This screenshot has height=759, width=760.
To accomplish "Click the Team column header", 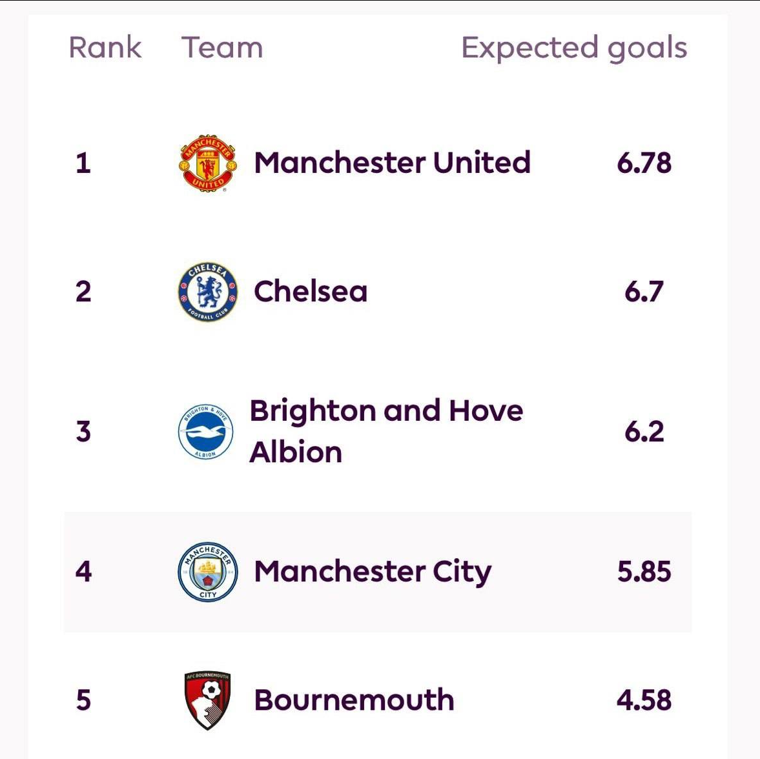I will 222,48.
